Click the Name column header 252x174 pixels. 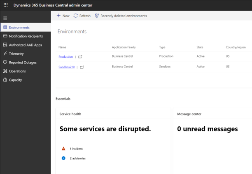point(62,47)
